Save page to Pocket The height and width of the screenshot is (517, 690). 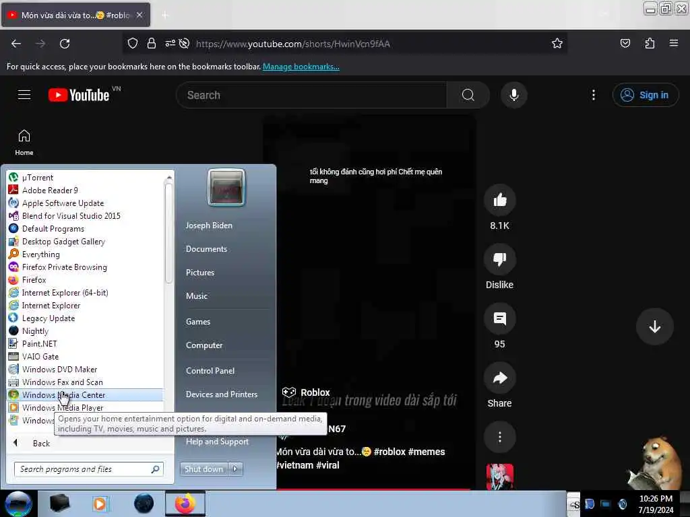(x=625, y=44)
